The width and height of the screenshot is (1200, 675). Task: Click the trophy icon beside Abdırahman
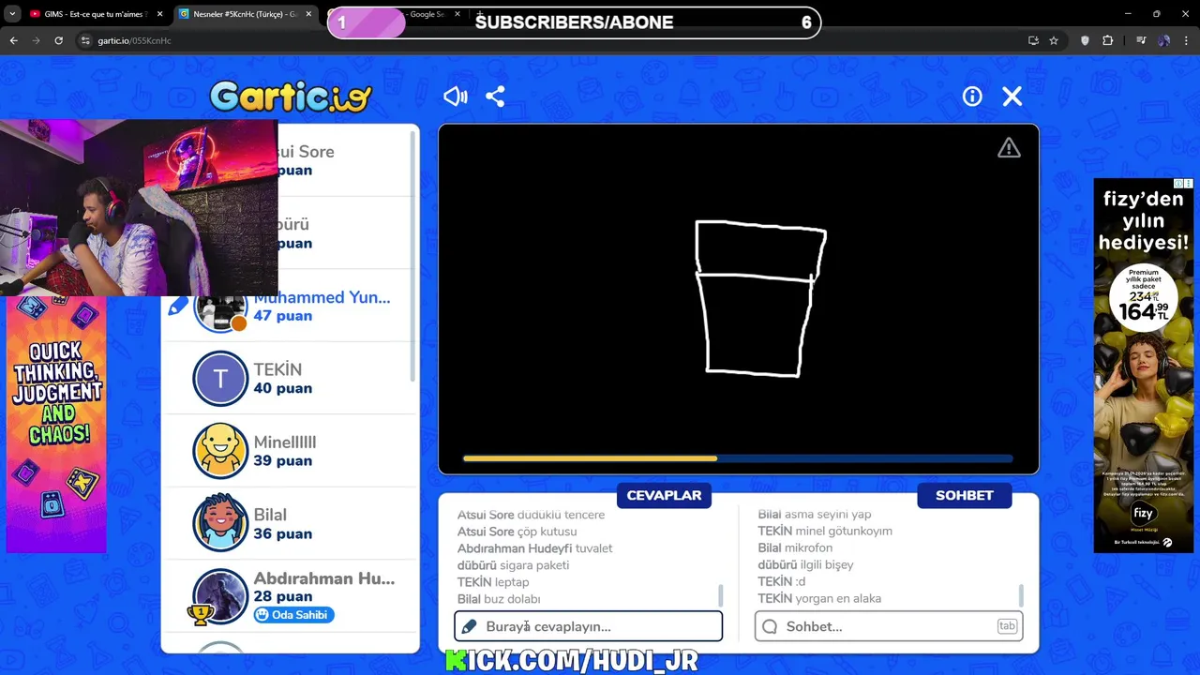tap(199, 615)
